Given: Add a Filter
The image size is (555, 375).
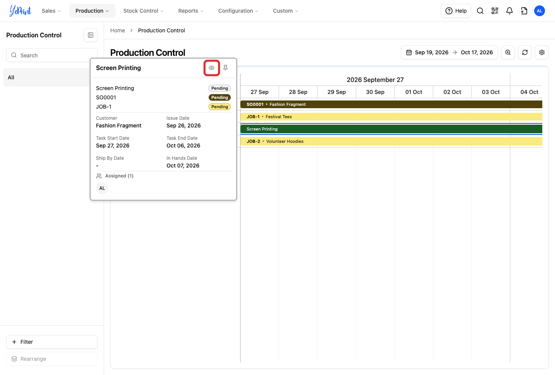Looking at the screenshot, I should [52, 342].
